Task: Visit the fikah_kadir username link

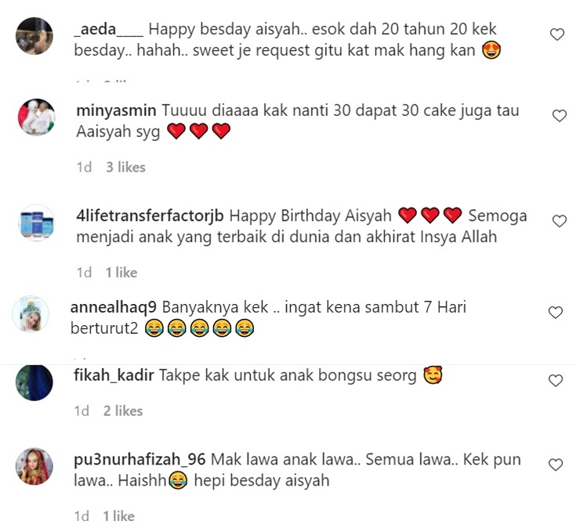Action: click(114, 375)
